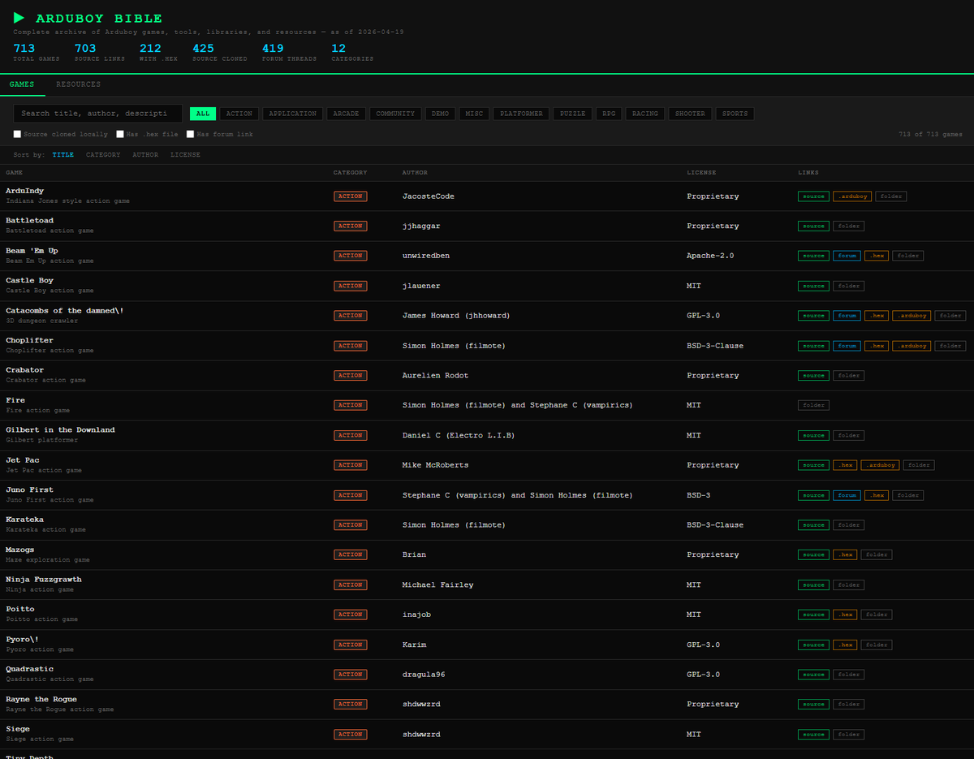This screenshot has width=974, height=759.
Task: Open .hex link for Jet Pac
Action: tap(845, 465)
